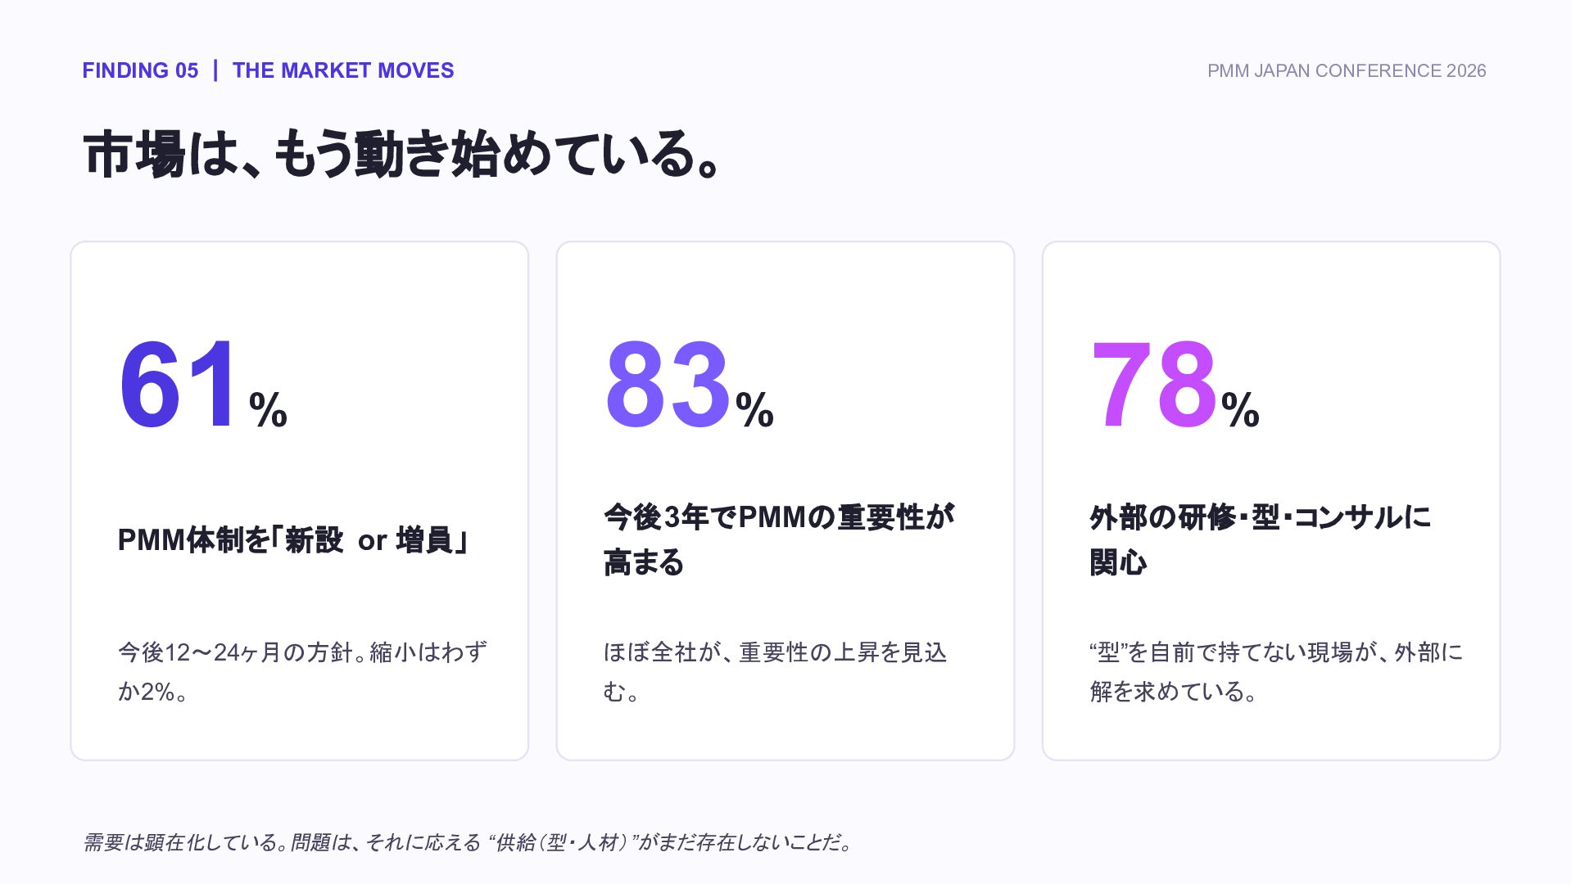Image resolution: width=1571 pixels, height=884 pixels.
Task: Click the percent sign beside 83
Action: (x=754, y=410)
